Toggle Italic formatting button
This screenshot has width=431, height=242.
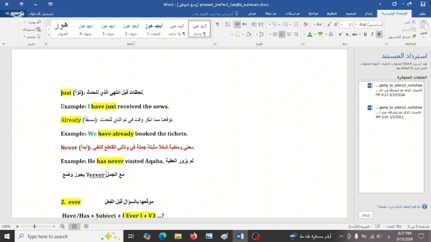pyautogui.click(x=372, y=34)
